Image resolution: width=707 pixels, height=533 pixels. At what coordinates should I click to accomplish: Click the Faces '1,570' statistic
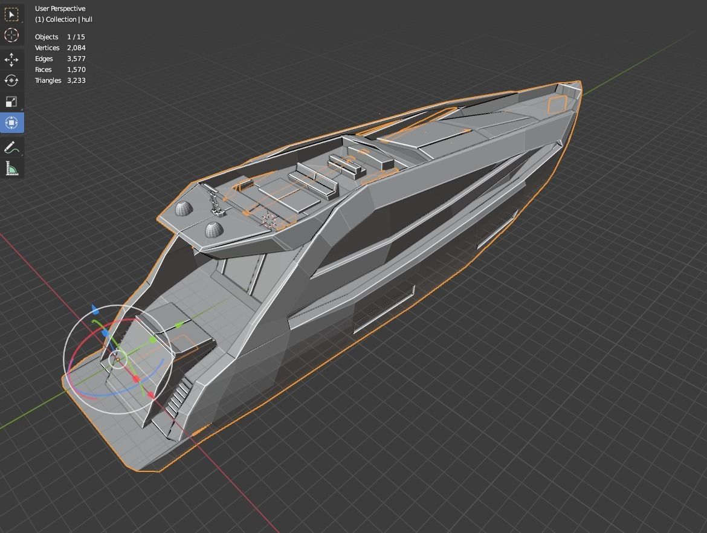[x=76, y=69]
